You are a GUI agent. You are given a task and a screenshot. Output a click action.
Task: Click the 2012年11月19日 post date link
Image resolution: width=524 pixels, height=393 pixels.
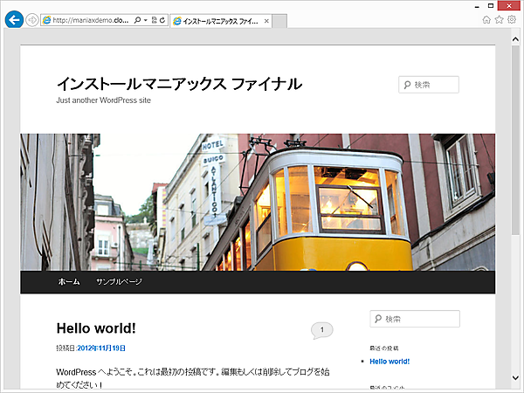[101, 348]
